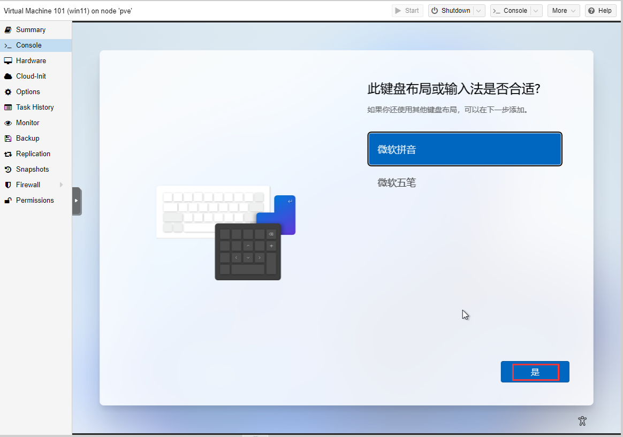The image size is (623, 437).
Task: Expand the Console dropdown arrow in toolbar
Action: tap(537, 11)
